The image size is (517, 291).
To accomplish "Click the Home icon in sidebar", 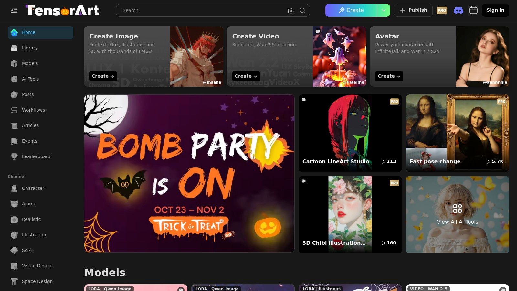I will coord(14,32).
